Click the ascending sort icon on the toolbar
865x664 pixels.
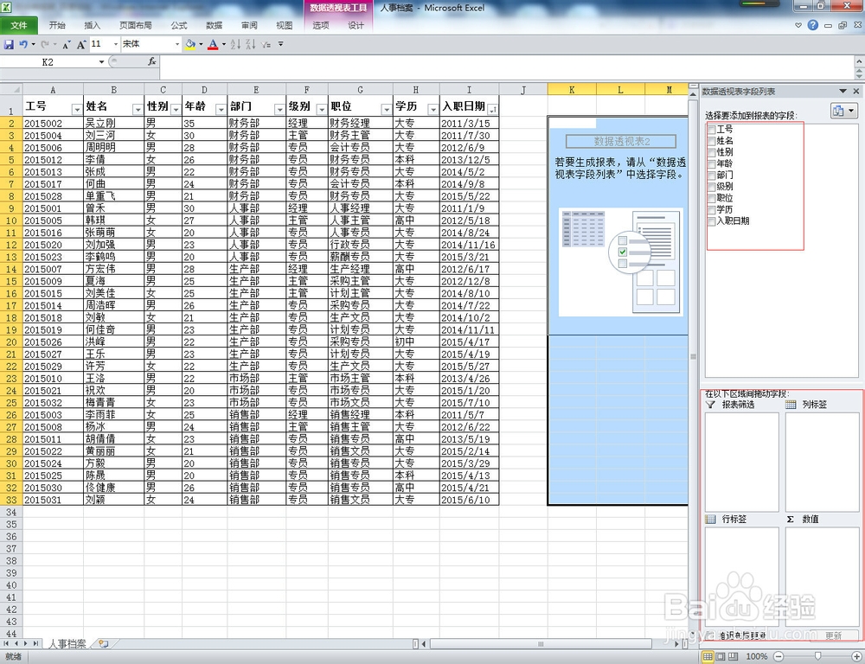(x=236, y=43)
